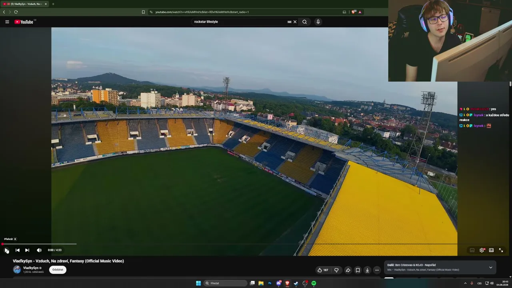This screenshot has width=512, height=288.
Task: Open the CES keyboard language switcher
Action: tap(480, 283)
